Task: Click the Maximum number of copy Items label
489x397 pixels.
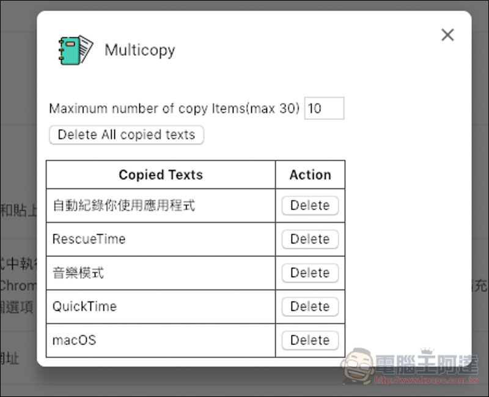Action: pyautogui.click(x=174, y=109)
